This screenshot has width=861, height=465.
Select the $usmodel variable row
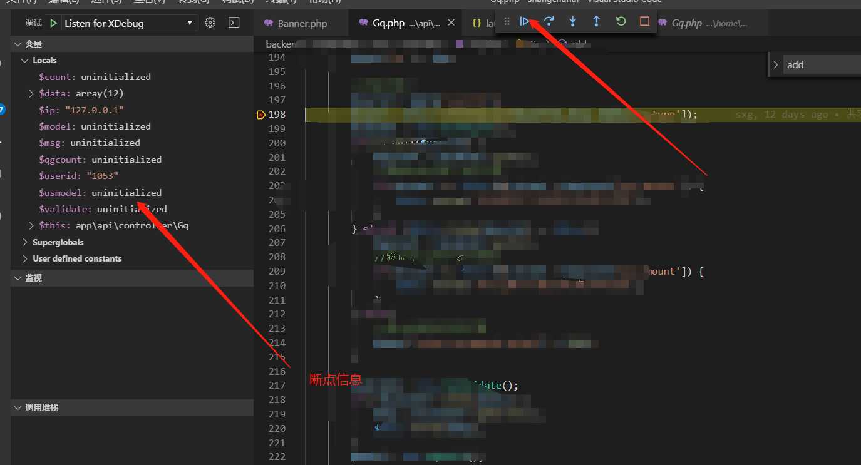(132, 193)
